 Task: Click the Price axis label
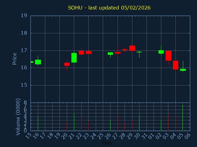[14, 58]
